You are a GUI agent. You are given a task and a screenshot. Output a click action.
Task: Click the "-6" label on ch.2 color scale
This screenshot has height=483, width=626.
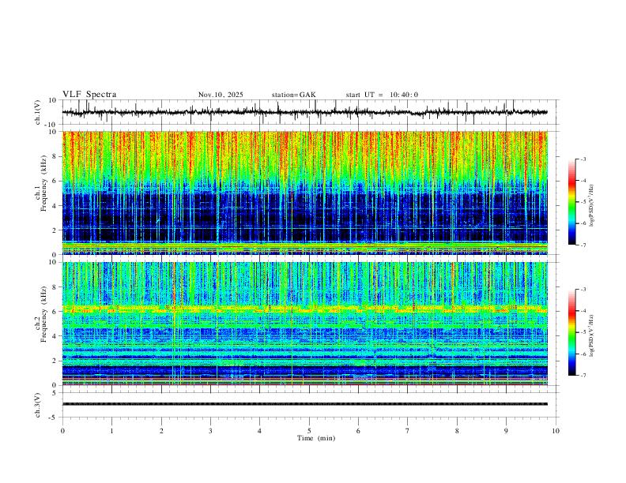[583, 354]
